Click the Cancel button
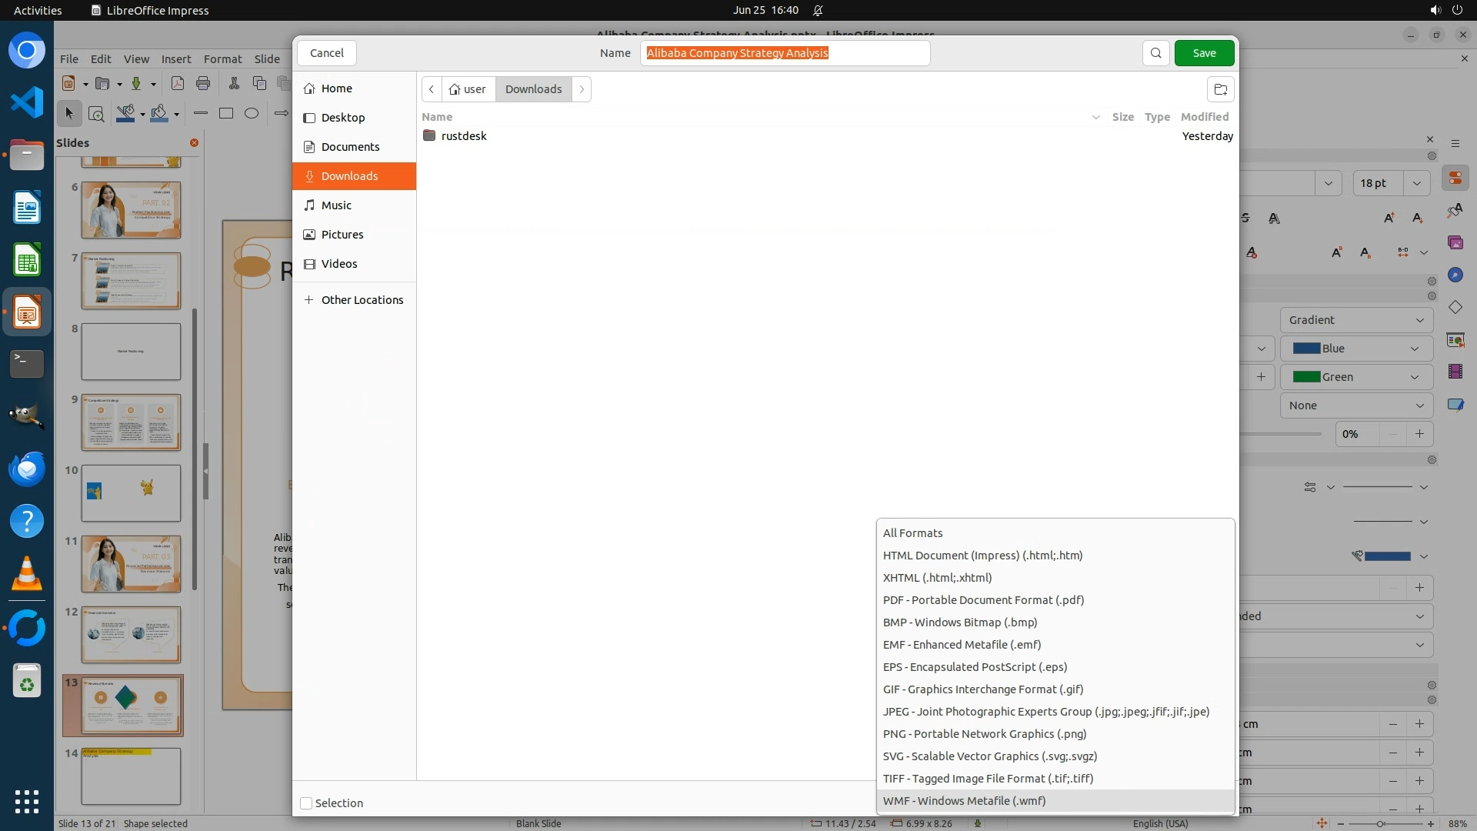Image resolution: width=1477 pixels, height=831 pixels. coord(326,53)
